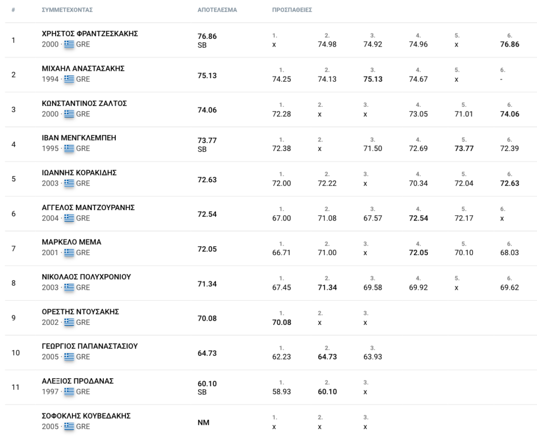Select the bold 76.86 sixth attempt
This screenshot has width=537, height=437.
tap(510, 45)
